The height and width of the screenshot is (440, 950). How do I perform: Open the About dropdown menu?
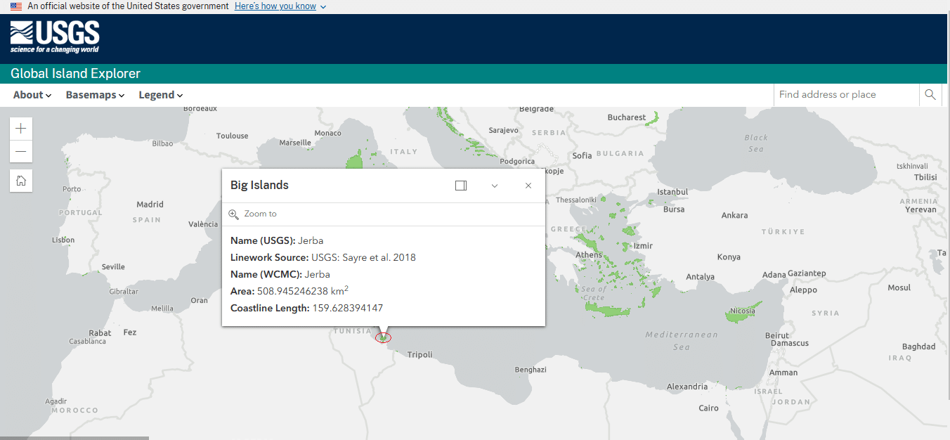click(32, 95)
